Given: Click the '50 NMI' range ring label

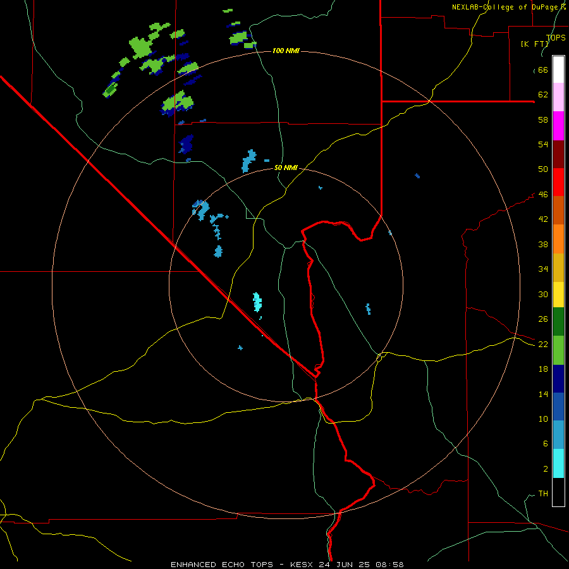Looking at the screenshot, I should point(286,168).
